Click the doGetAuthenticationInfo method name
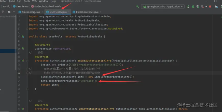222x112 pixels. click(97, 109)
